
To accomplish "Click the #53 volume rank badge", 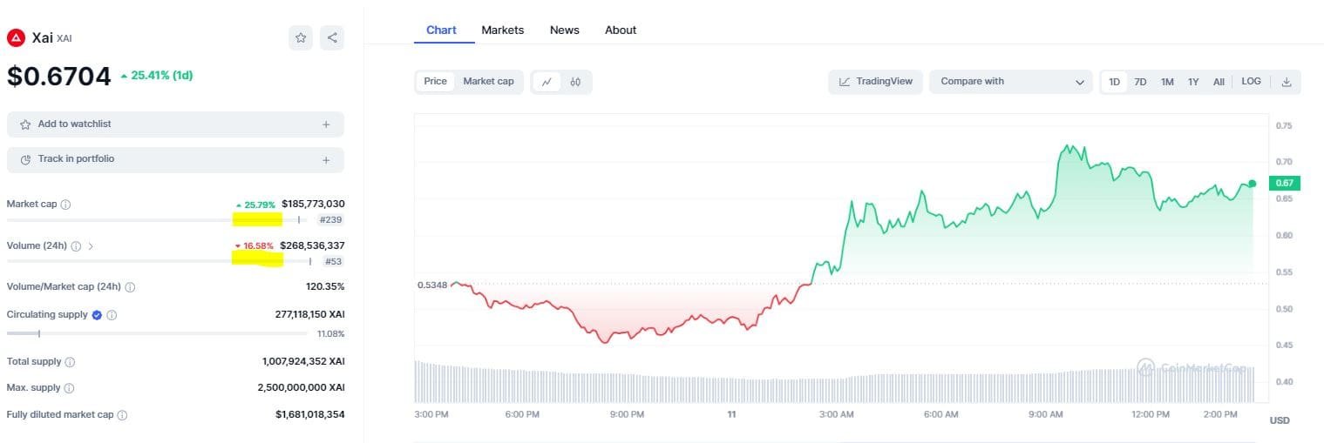I will (x=334, y=261).
